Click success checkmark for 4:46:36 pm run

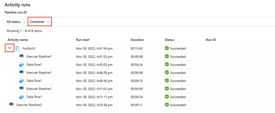167,80
